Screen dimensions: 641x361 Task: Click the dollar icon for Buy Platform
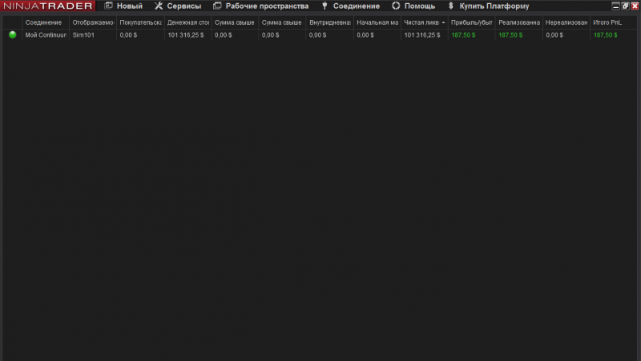(x=451, y=6)
